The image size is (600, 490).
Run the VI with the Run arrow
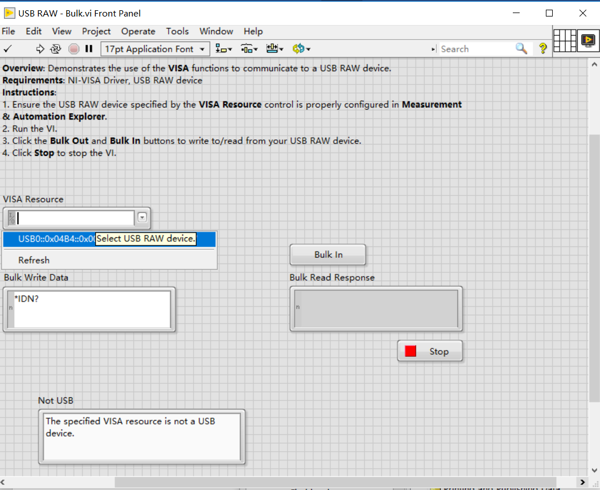pyautogui.click(x=40, y=49)
